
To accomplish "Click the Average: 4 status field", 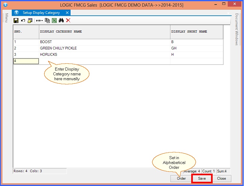I will tap(192, 171).
